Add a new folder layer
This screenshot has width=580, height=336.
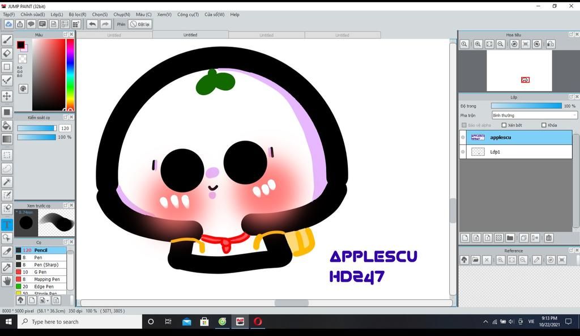(510, 238)
